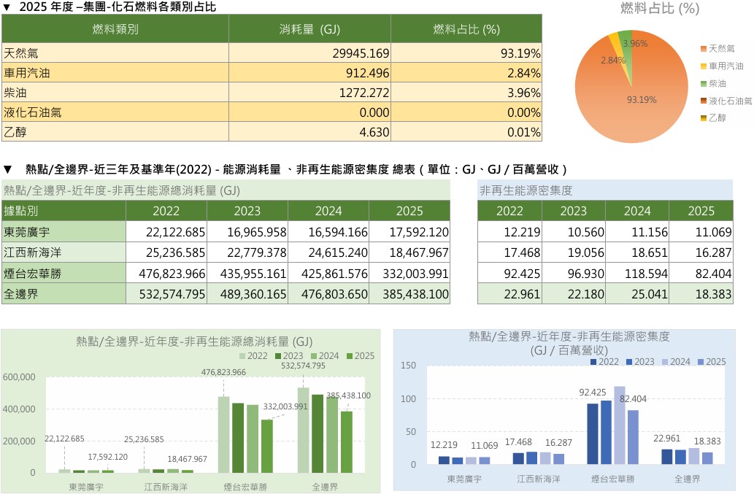This screenshot has height=494, width=754.
Task: Select the 燃料類別 column header
Action: click(115, 29)
